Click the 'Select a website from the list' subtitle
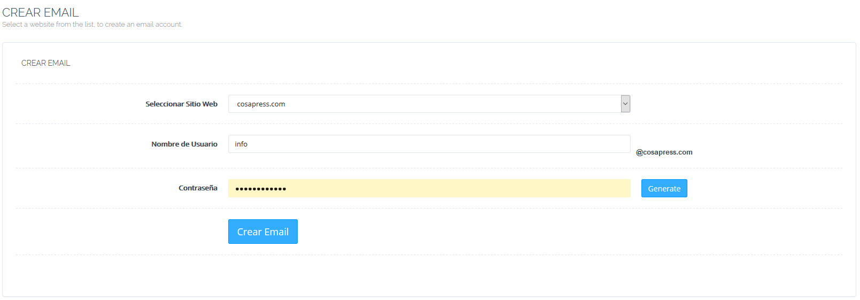Image resolution: width=860 pixels, height=300 pixels. (x=92, y=25)
